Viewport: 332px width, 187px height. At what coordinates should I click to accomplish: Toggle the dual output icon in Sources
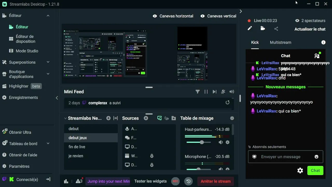160,118
